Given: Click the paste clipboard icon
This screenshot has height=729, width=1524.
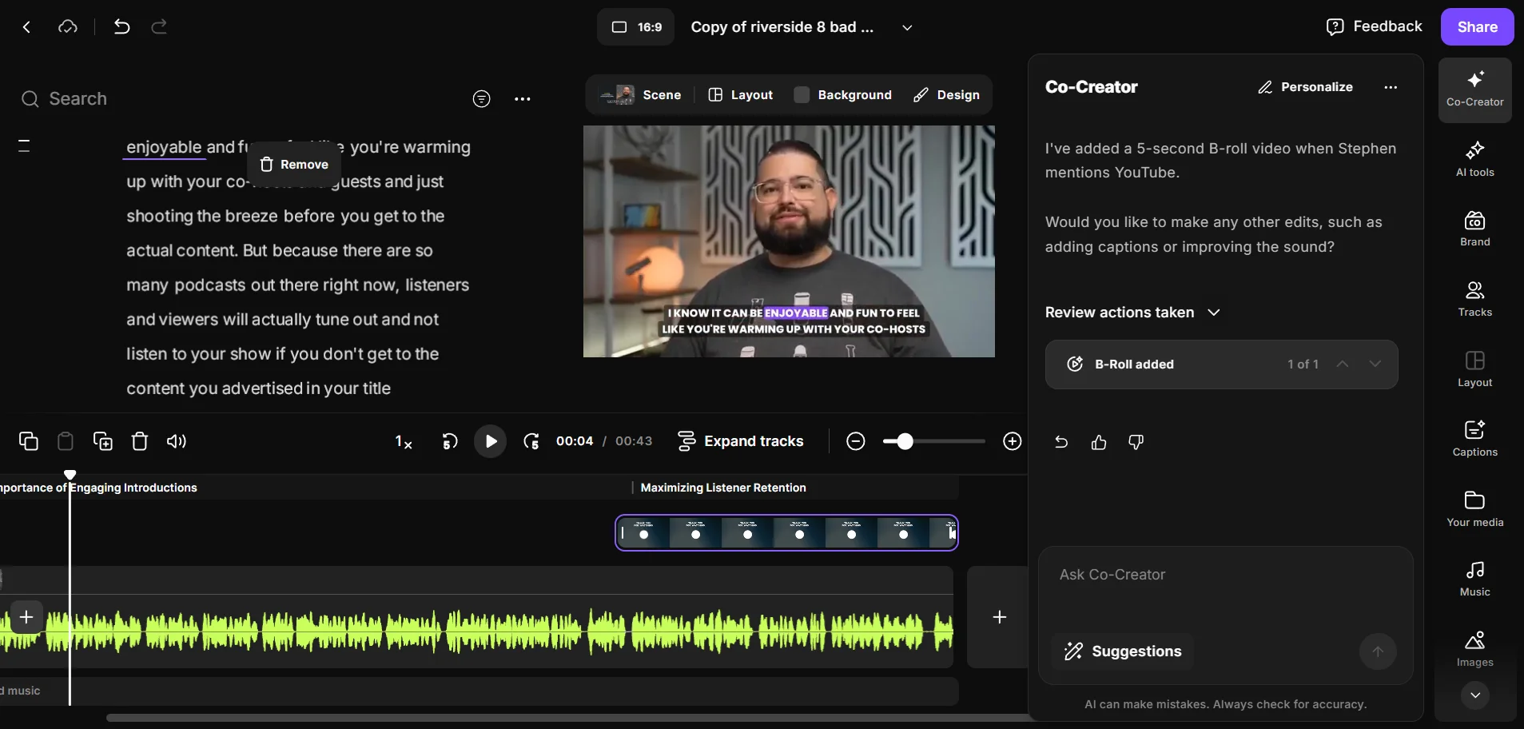Looking at the screenshot, I should 66,441.
